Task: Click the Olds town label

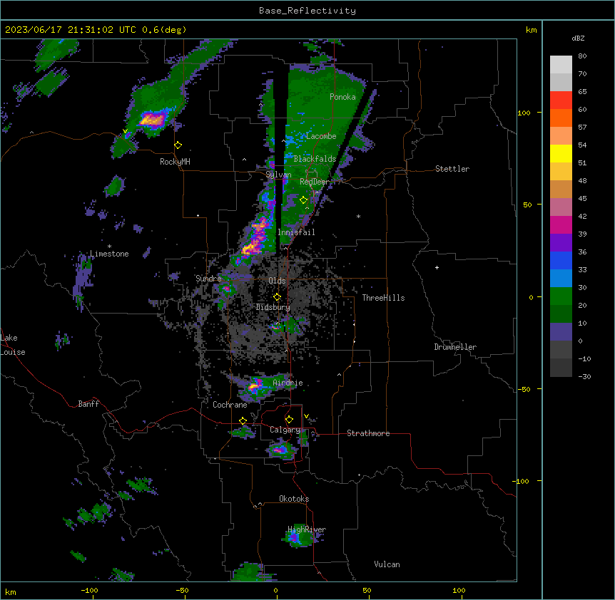Action: pyautogui.click(x=277, y=281)
